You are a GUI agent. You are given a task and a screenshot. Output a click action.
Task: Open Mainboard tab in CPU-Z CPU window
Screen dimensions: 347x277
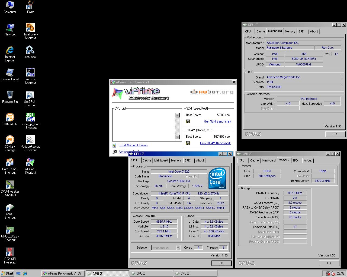pos(161,160)
